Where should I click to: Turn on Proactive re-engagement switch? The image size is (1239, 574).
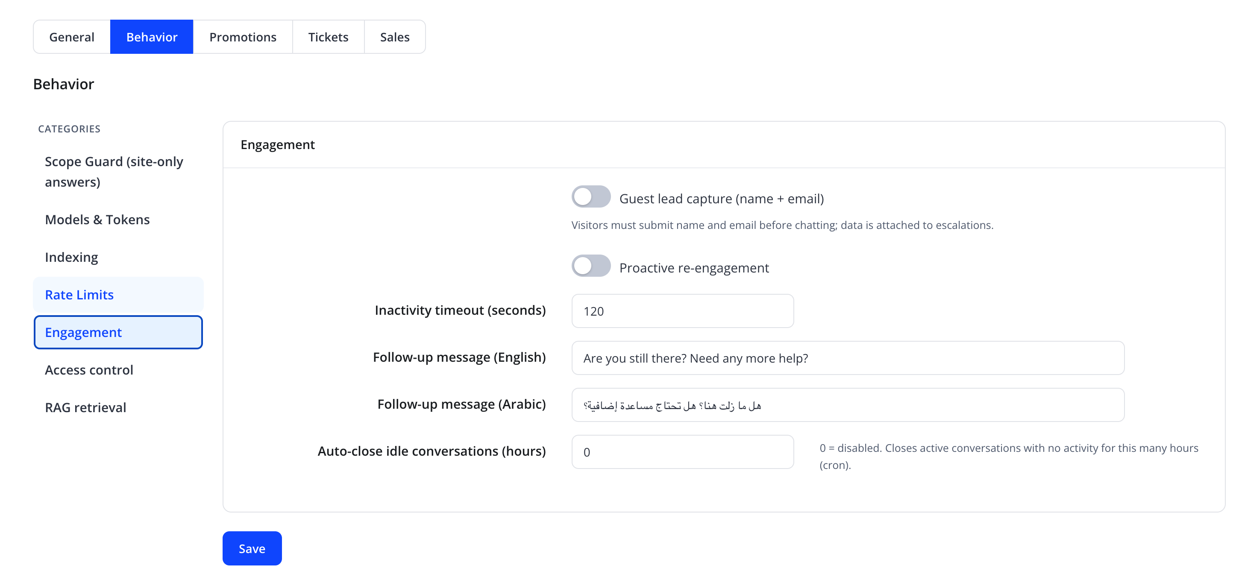591,266
